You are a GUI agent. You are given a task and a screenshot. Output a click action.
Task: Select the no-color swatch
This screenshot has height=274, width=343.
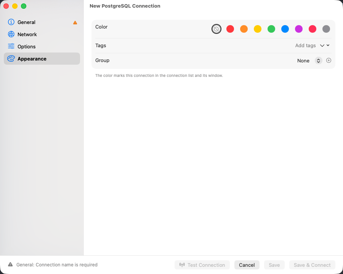click(216, 29)
